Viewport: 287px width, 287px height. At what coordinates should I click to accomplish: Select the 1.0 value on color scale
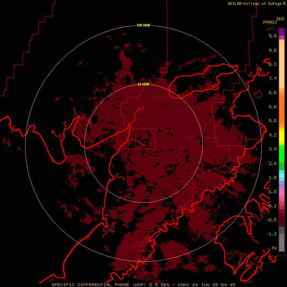(x=273, y=192)
